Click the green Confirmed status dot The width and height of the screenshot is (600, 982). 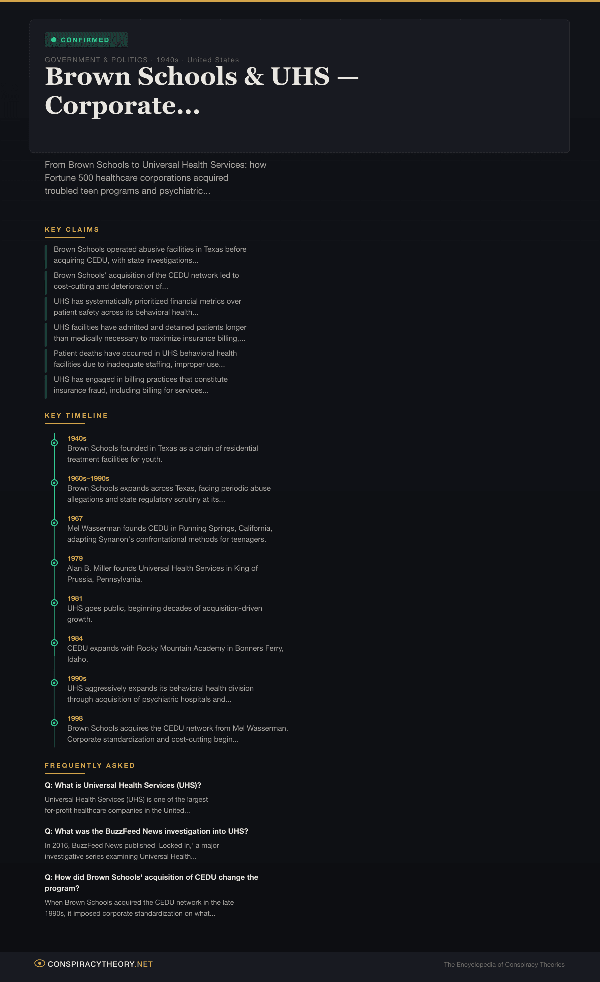54,40
